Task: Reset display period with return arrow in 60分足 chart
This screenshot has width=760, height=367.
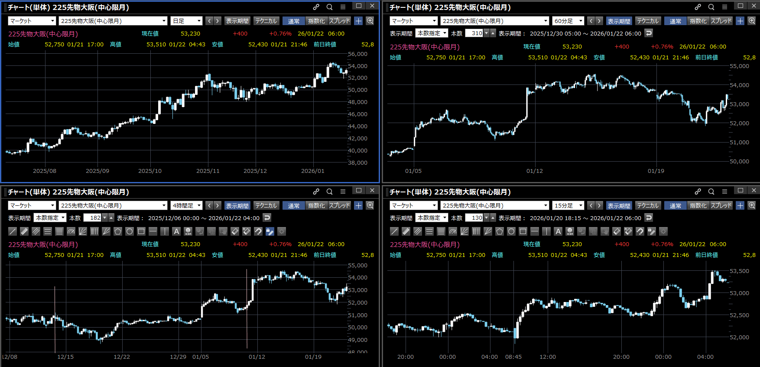Action: coord(649,33)
